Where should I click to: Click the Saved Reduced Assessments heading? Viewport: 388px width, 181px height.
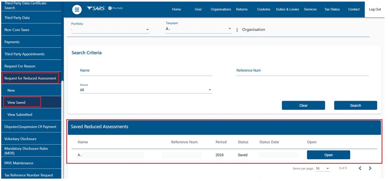pyautogui.click(x=99, y=127)
